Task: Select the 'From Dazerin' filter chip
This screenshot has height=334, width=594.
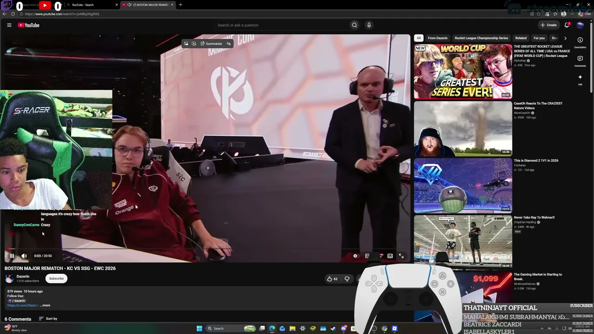Action: click(438, 38)
